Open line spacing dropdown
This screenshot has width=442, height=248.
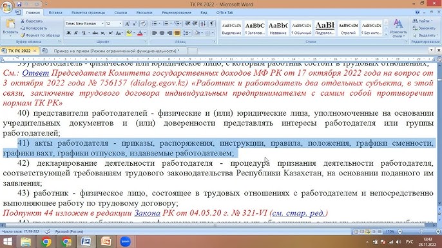(x=187, y=33)
